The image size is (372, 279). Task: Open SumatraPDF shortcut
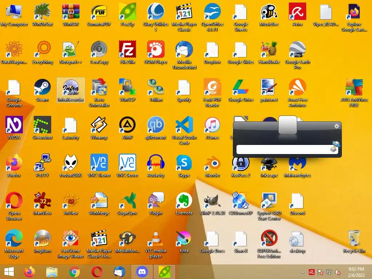99,15
